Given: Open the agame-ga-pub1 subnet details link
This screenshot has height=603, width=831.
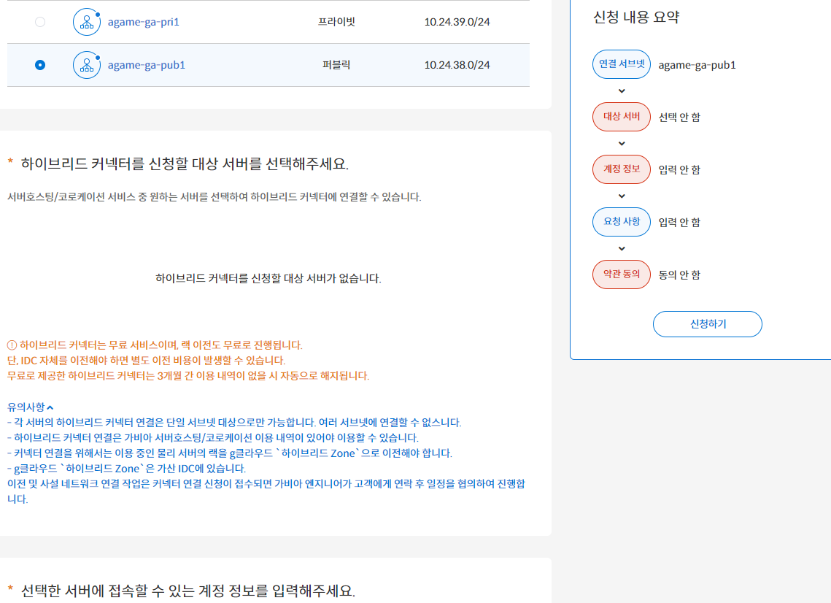Looking at the screenshot, I should [146, 64].
